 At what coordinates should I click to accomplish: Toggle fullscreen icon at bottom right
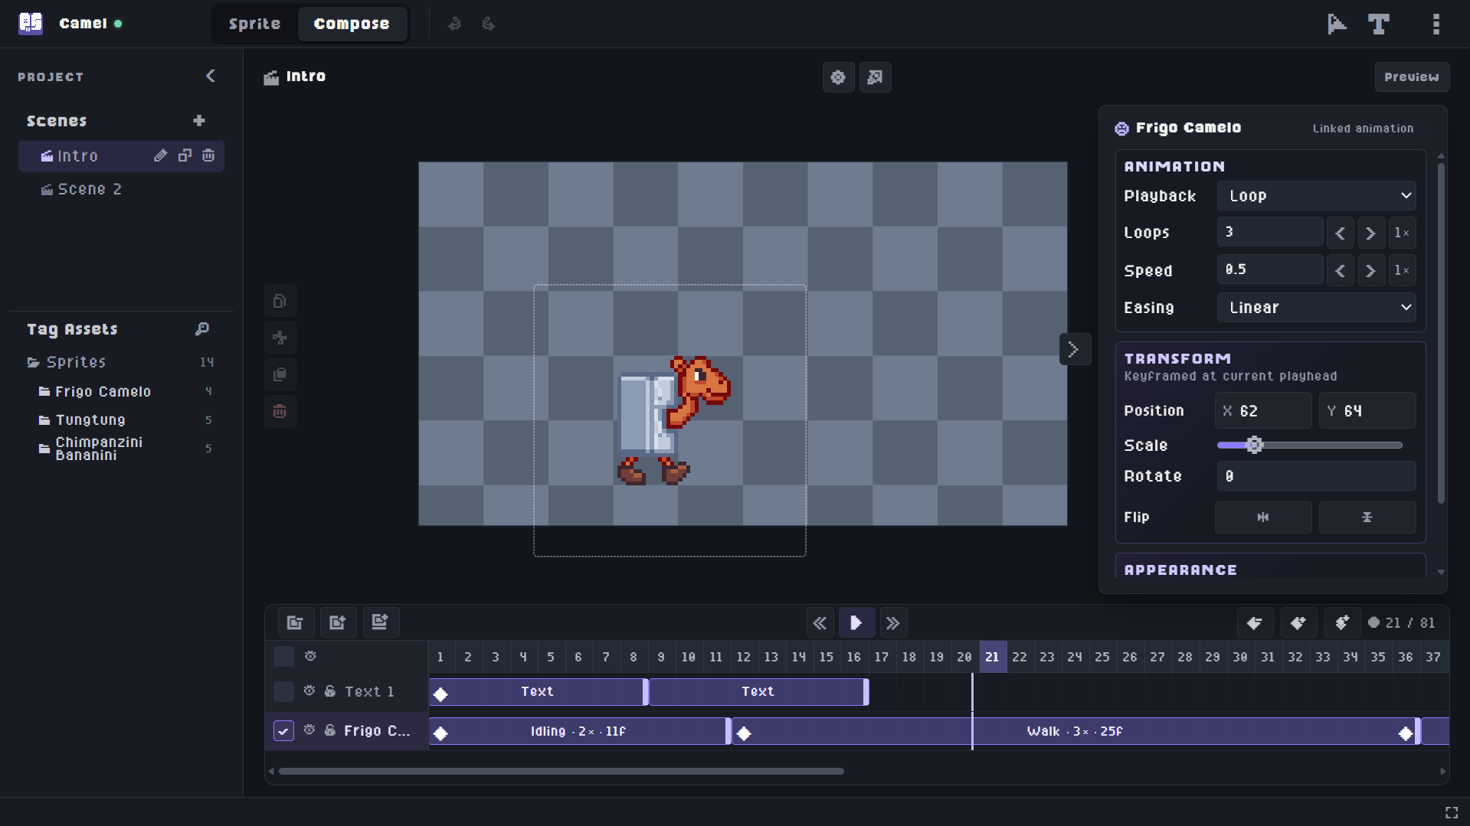[x=1452, y=812]
